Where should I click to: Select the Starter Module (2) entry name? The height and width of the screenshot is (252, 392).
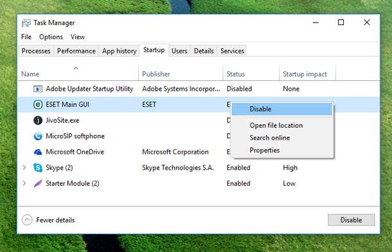(73, 183)
